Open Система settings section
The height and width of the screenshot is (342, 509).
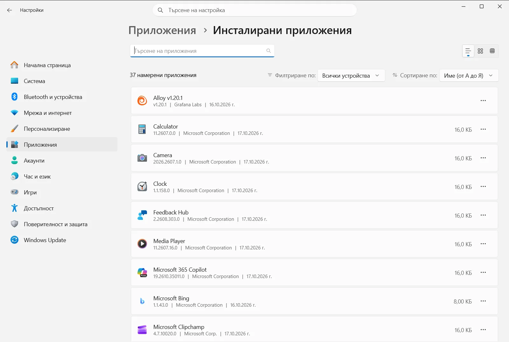62,81
